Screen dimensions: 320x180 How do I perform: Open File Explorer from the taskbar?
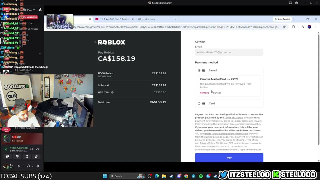pos(164,176)
